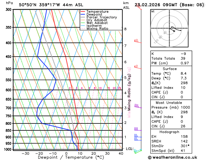The image size is (207, 160).
Task: Click the 500 hPa pressure label
Action: [9, 69]
